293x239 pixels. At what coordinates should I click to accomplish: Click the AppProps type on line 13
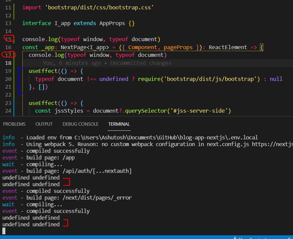coord(112,23)
